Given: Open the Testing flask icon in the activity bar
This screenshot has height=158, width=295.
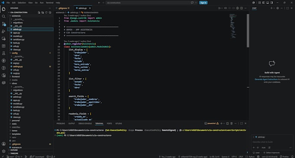Looking at the screenshot, I should tap(3, 53).
